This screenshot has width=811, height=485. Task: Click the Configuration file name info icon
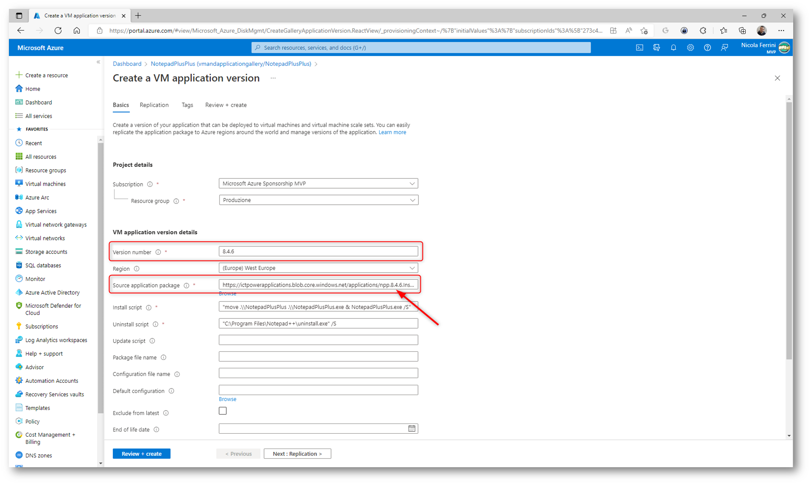click(177, 374)
